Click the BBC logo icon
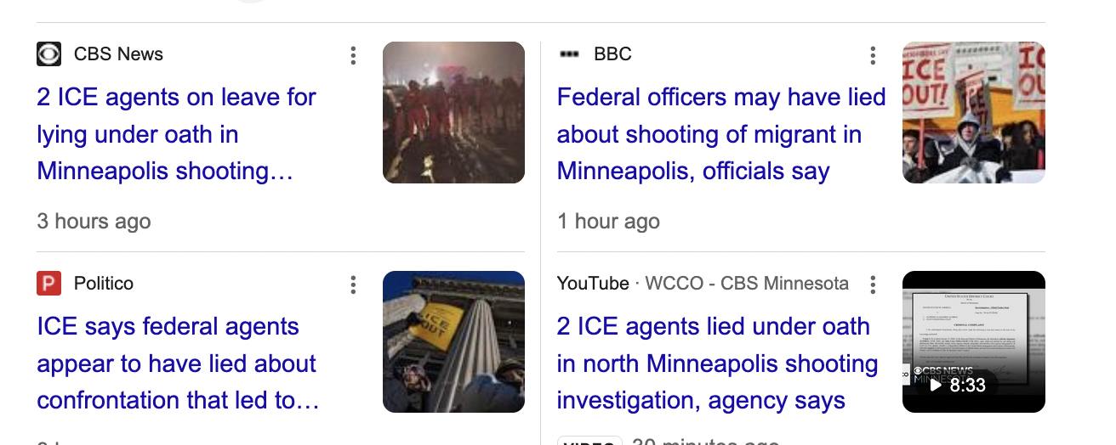Screen dimensions: 1116x445 (568, 54)
